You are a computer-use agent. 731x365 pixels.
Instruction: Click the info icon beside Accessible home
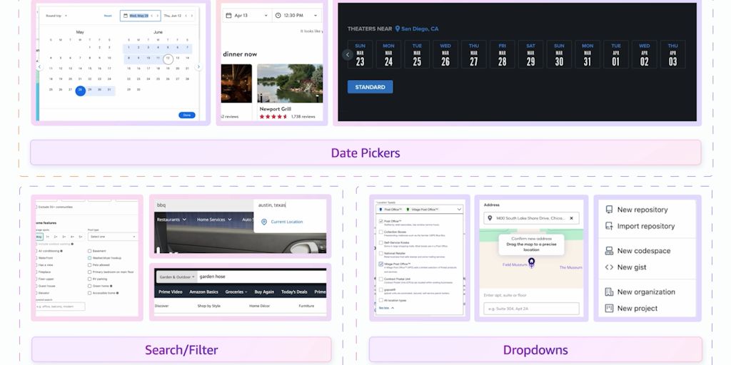(x=118, y=293)
